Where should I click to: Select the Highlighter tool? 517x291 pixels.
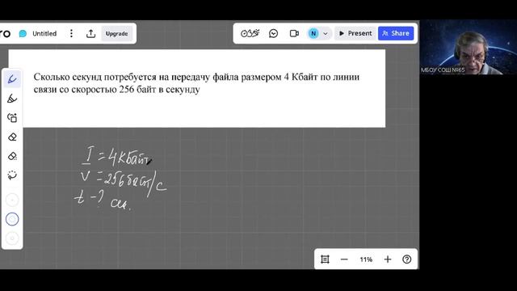pyautogui.click(x=12, y=99)
